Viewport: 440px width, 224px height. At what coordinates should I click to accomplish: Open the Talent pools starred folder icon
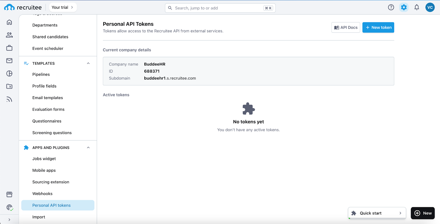9,86
